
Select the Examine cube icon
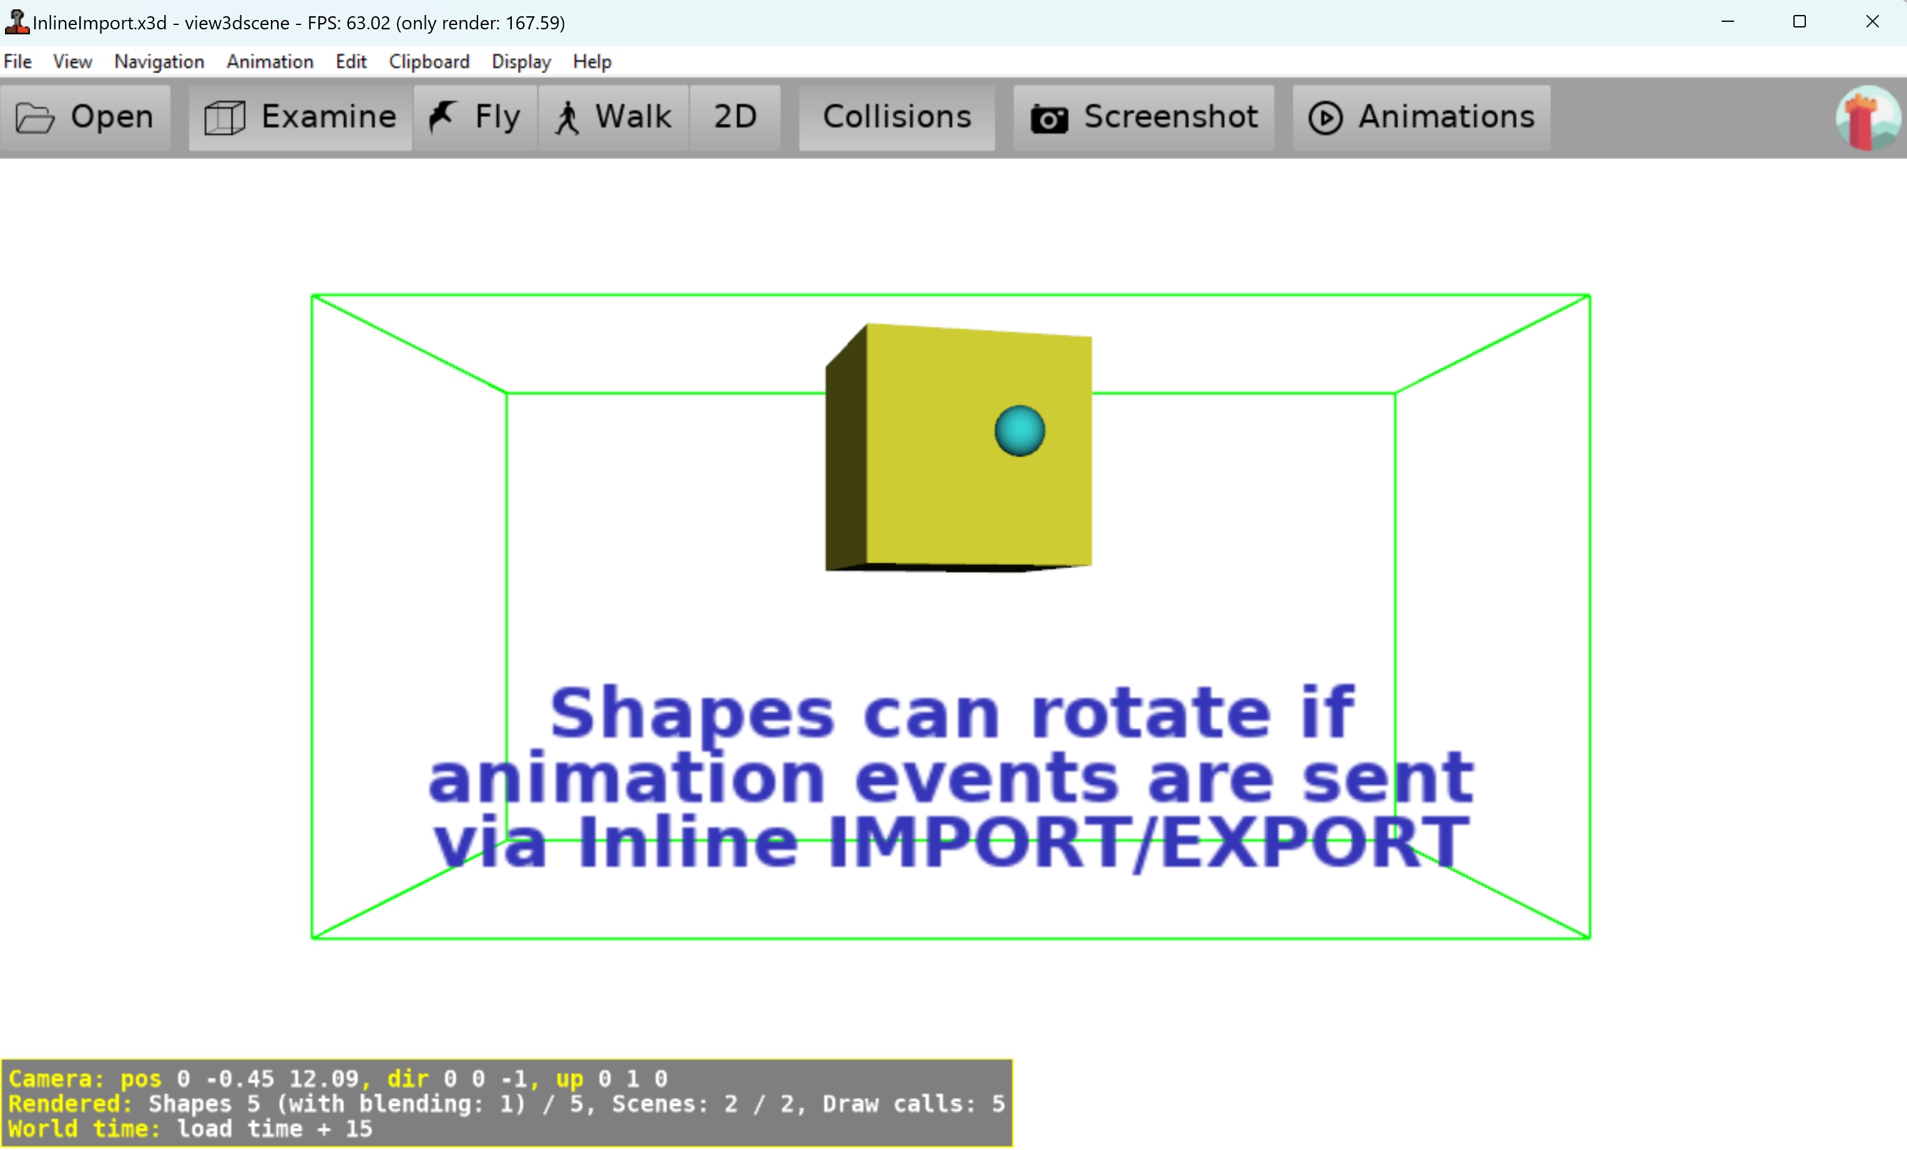click(225, 117)
